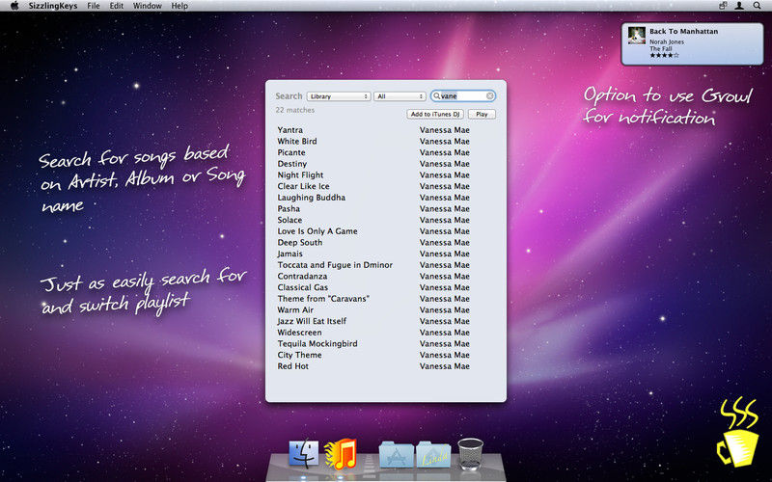Open the Apple menu
This screenshot has width=772, height=482.
click(14, 6)
